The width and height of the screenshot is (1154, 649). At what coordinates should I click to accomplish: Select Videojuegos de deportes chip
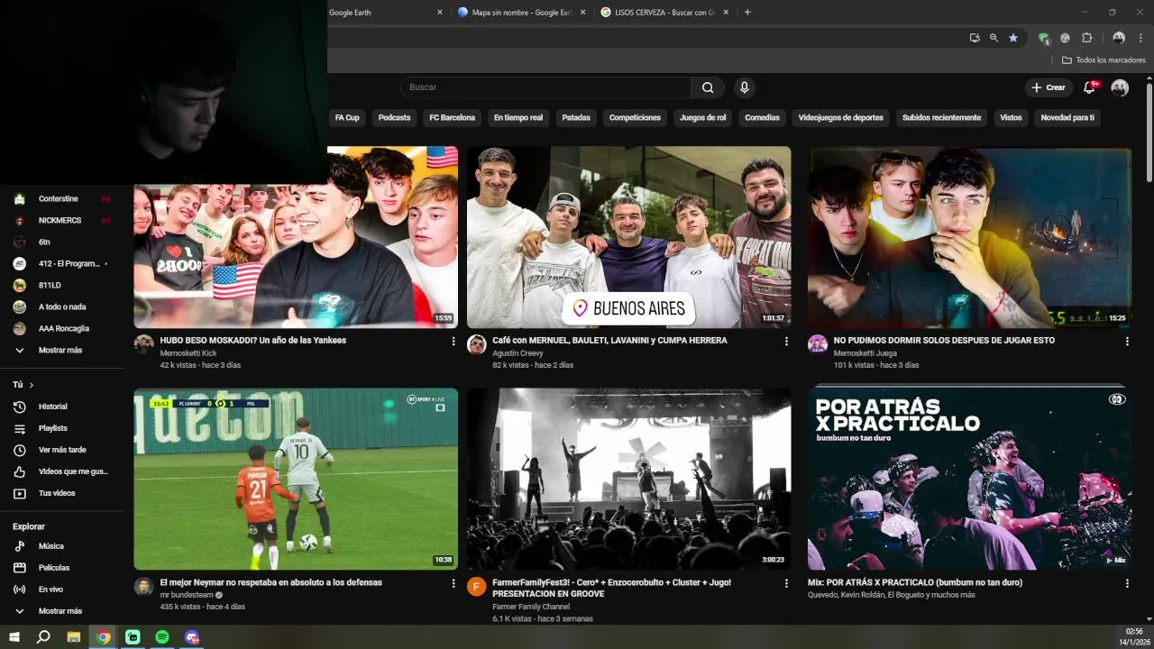(x=841, y=118)
